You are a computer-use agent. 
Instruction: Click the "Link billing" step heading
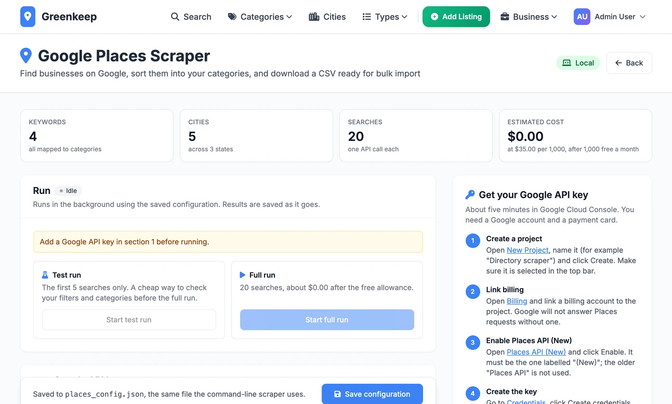(x=505, y=290)
